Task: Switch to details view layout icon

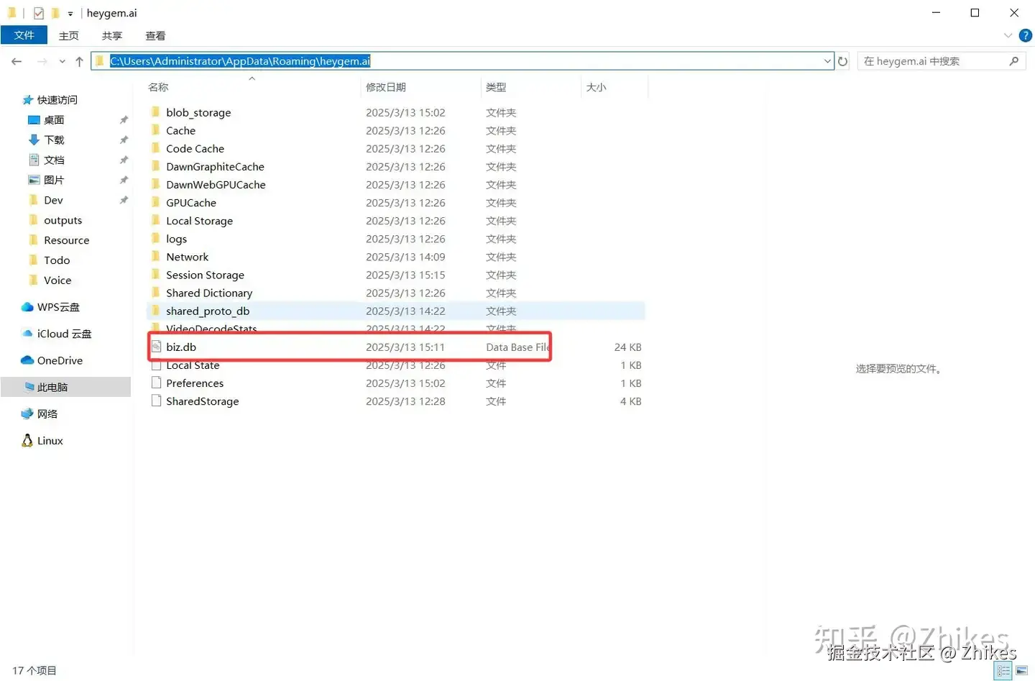Action: coord(1004,671)
